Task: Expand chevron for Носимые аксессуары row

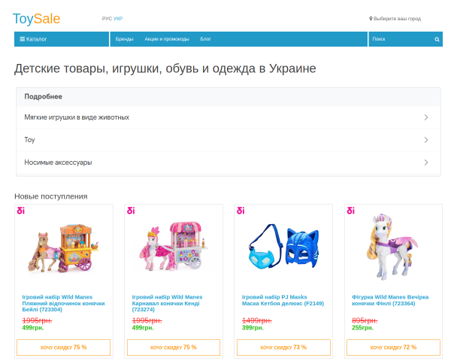Action: click(426, 162)
